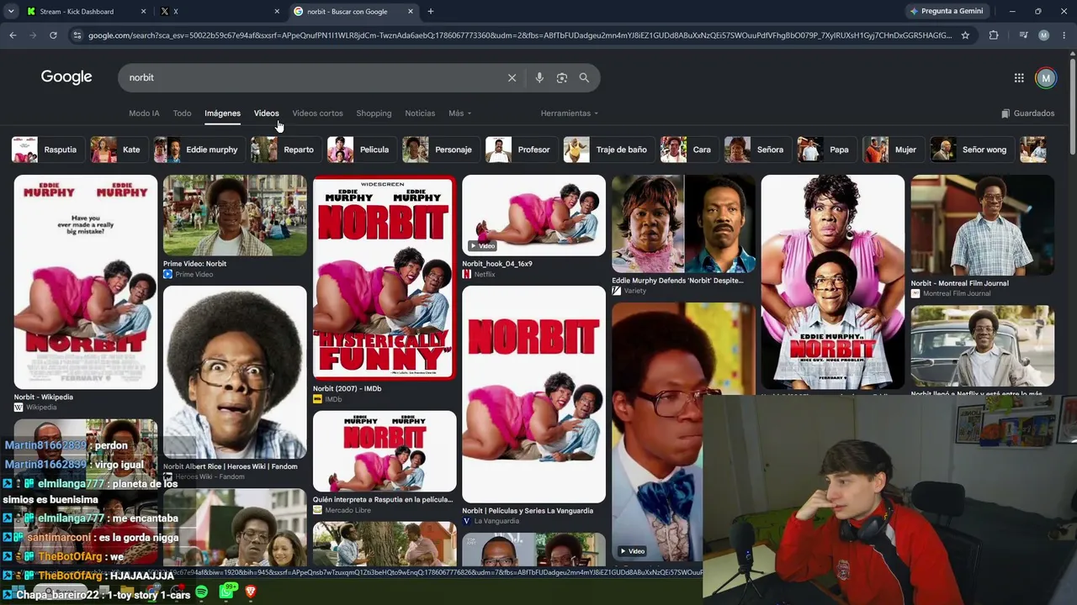Filter images by the Rasputia chip

(x=47, y=150)
